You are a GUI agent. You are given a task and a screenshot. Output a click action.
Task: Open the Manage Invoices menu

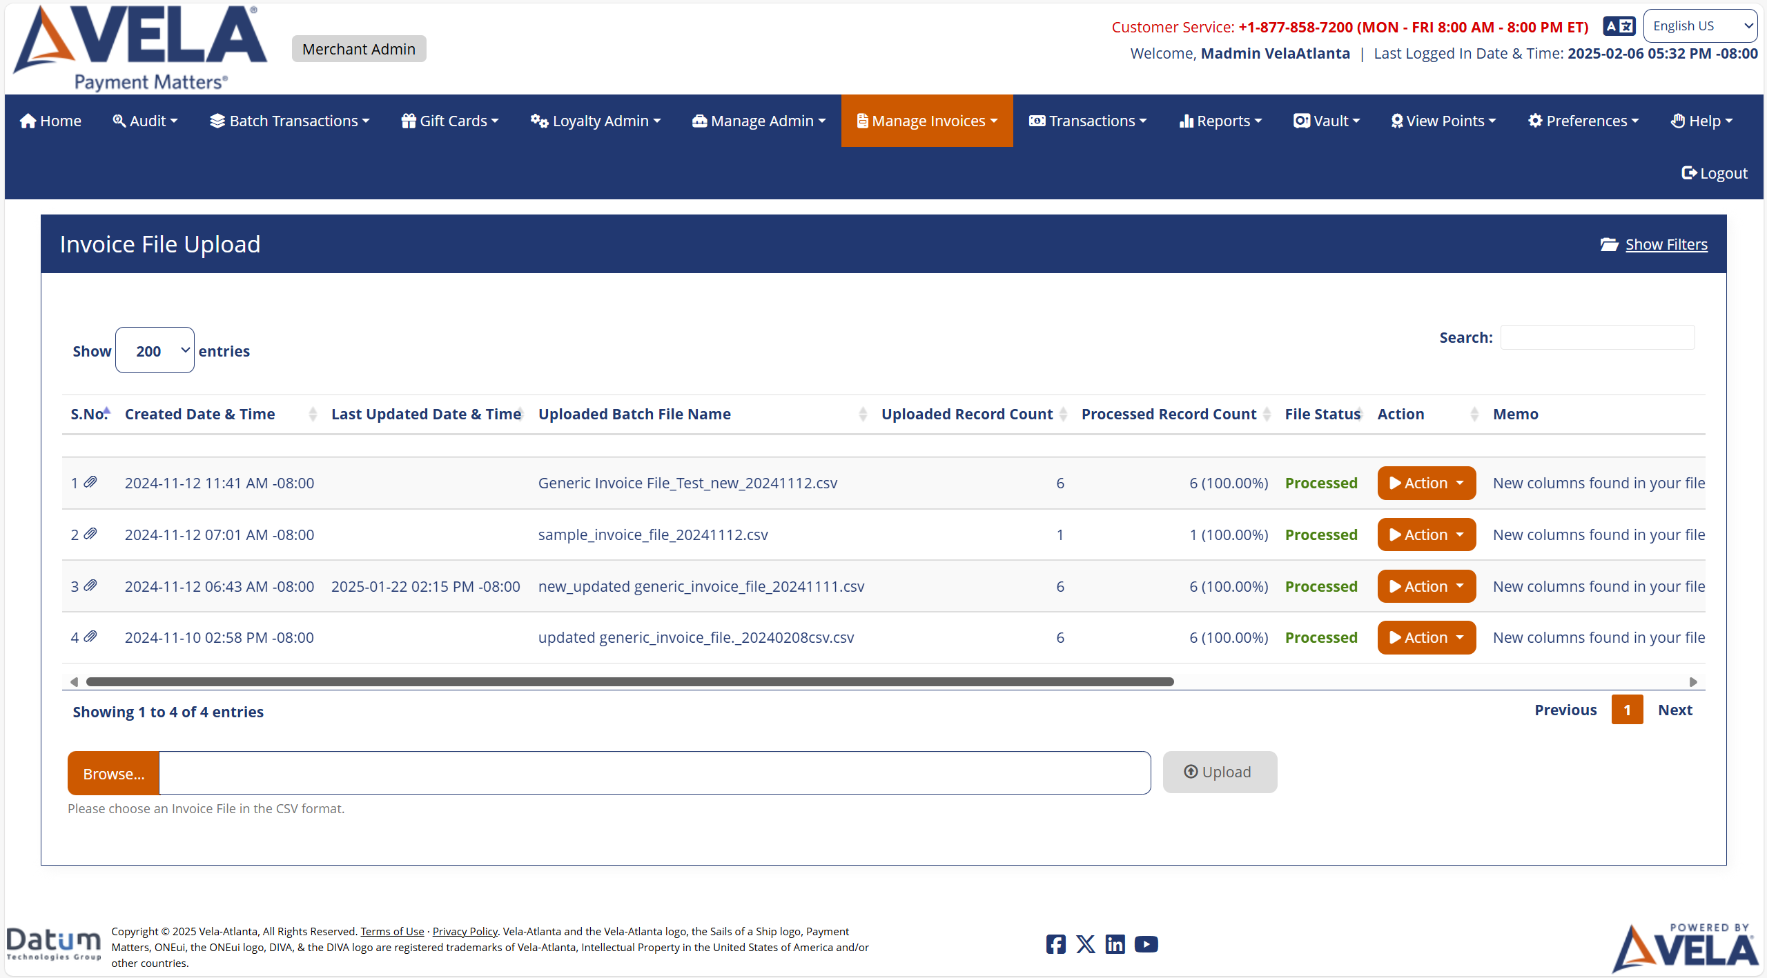click(926, 121)
